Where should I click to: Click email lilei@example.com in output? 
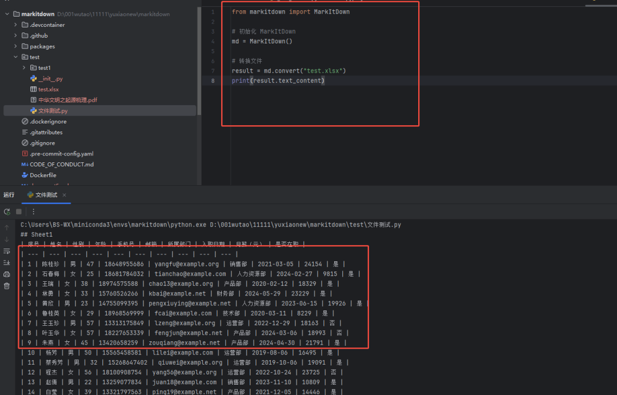[183, 353]
